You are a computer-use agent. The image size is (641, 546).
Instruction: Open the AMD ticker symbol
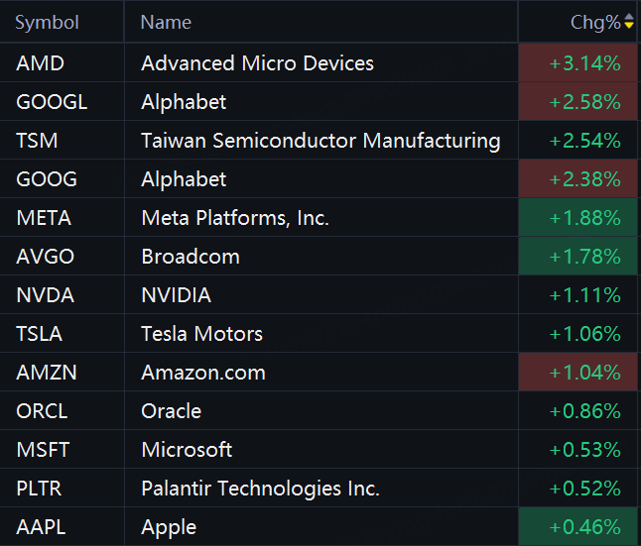tap(40, 63)
